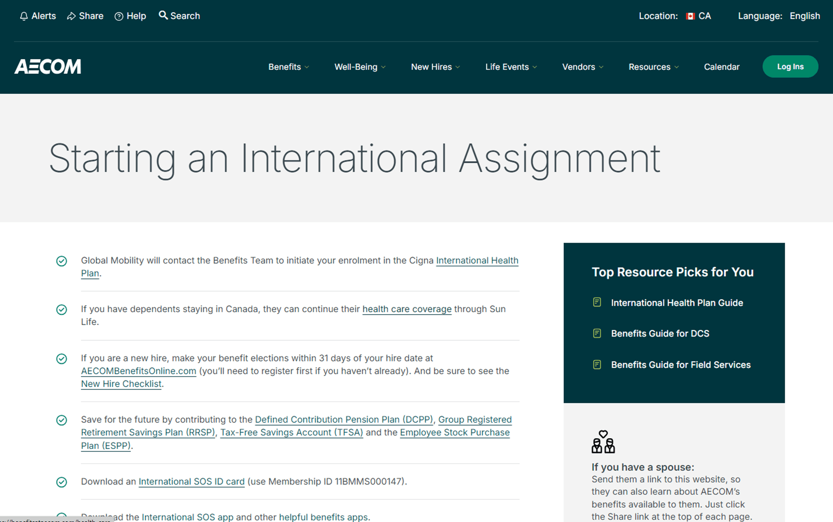Expand the Well-Being menu chevron
833x522 pixels.
(383, 67)
